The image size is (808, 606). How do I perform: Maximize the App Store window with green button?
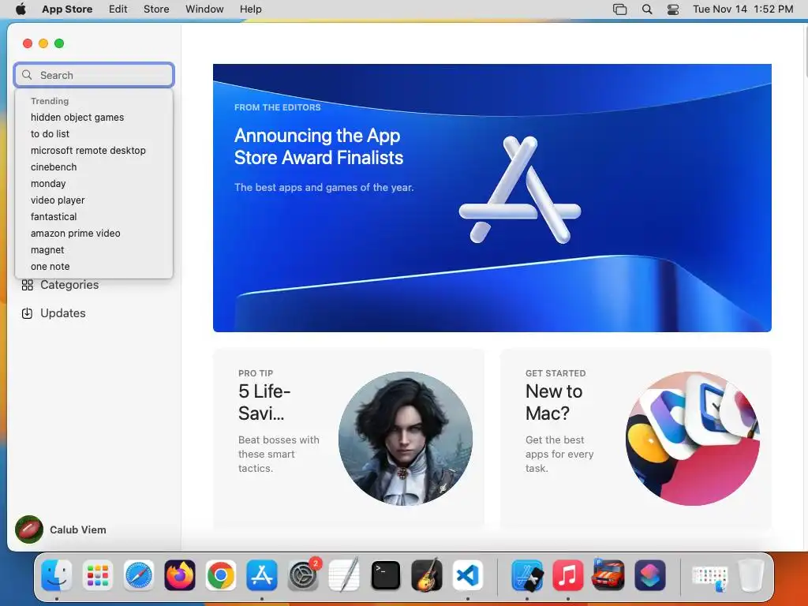tap(59, 43)
